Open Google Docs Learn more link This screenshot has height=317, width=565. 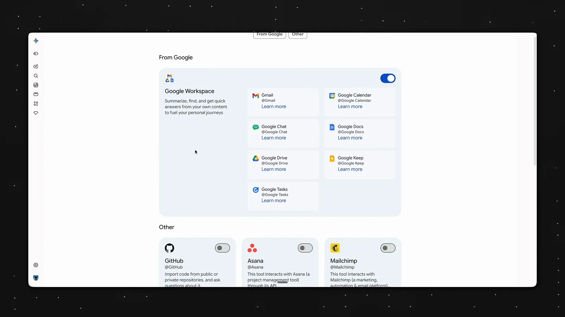click(x=350, y=138)
